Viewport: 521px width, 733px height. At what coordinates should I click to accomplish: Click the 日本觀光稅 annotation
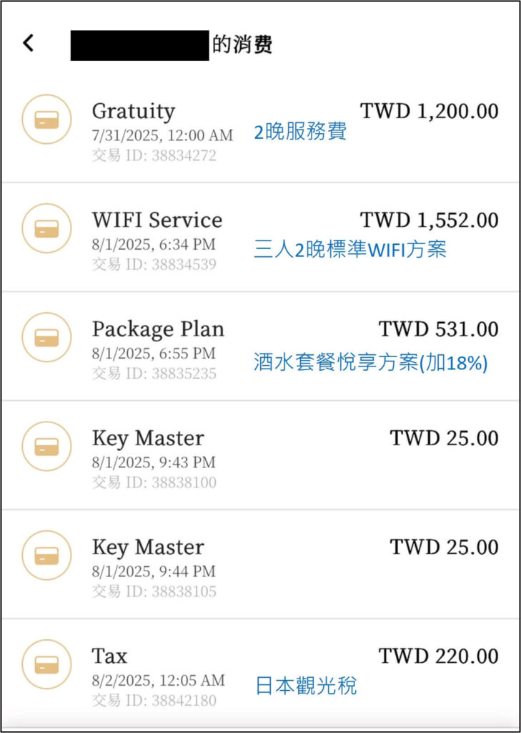coord(306,686)
